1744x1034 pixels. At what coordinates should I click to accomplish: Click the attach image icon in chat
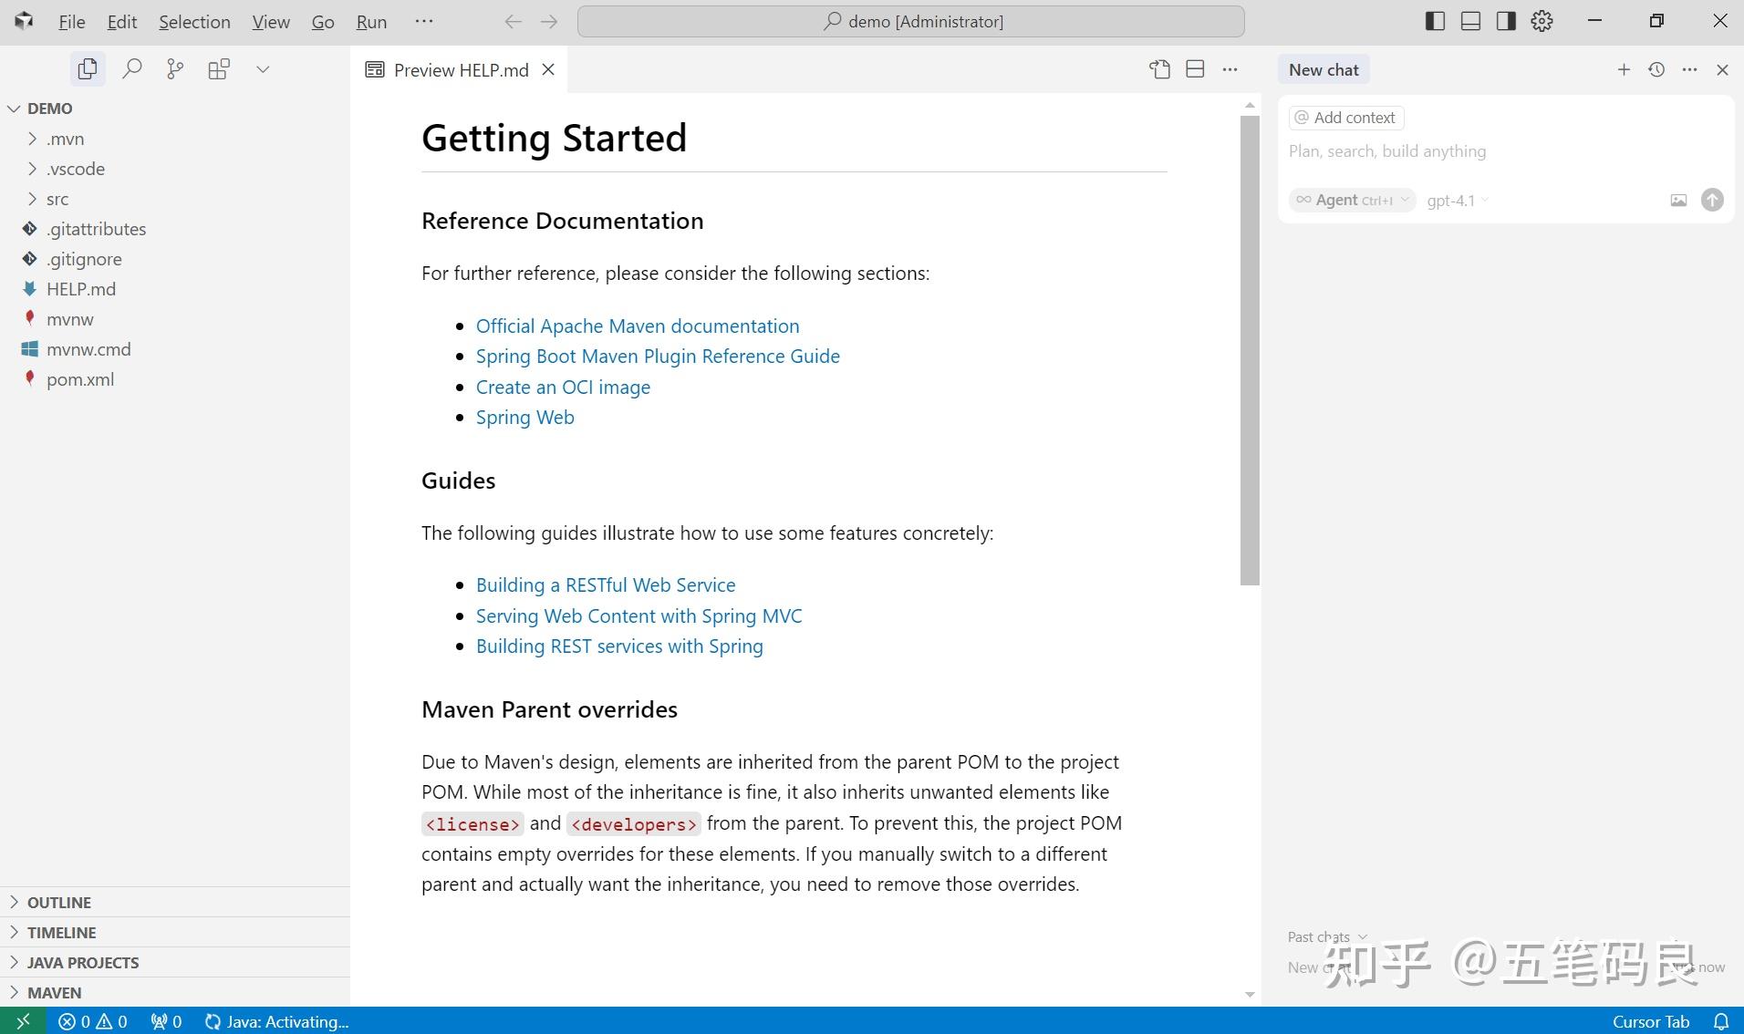pos(1678,201)
